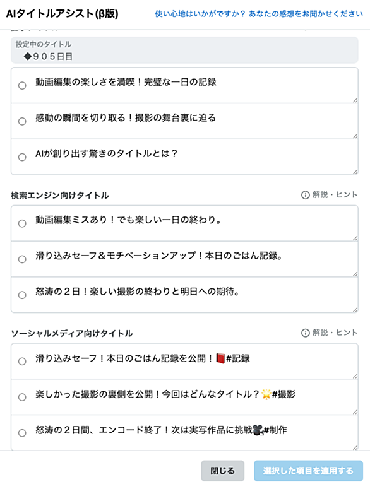Click resize grip of 動画編集の楽しさを満喫 textbox
370x489 pixels.
(355, 100)
